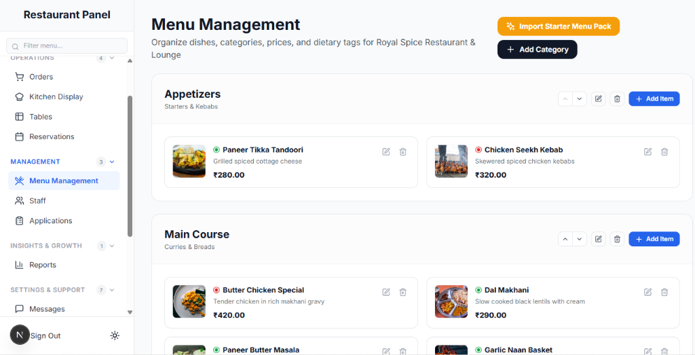This screenshot has width=695, height=355.
Task: Edit Paneer Tikka Tandoori item
Action: coord(386,151)
